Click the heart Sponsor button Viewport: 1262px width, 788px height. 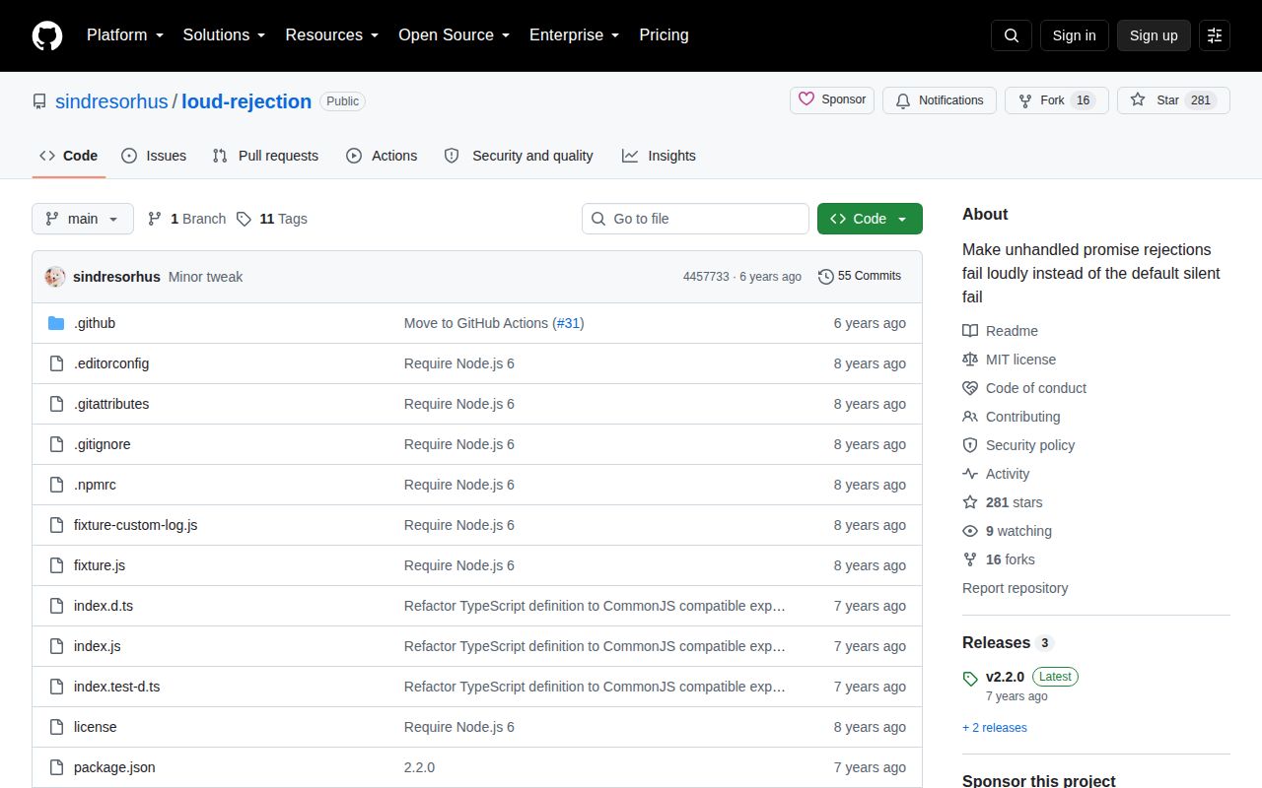832,100
